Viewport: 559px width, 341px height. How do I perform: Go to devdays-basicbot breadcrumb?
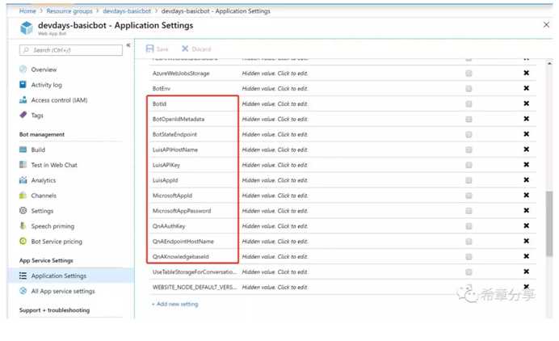click(x=127, y=11)
